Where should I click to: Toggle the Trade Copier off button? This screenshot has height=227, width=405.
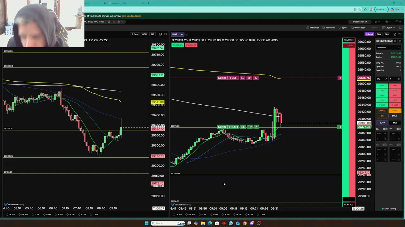pyautogui.click(x=360, y=22)
